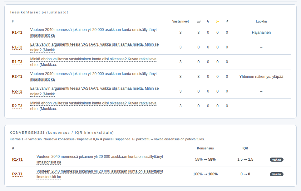Screen dimensions: 301x191
Task: Click the circular arrow revision column icon
Action: (227, 21)
